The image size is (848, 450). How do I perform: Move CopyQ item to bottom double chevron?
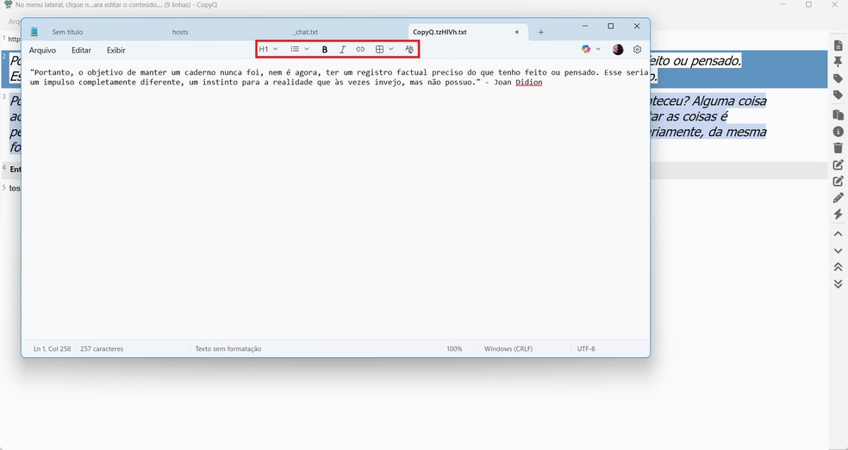[x=838, y=284]
